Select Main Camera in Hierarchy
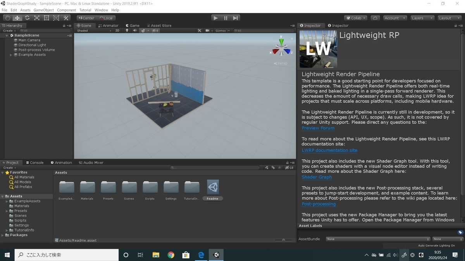465x261 pixels. [29, 40]
